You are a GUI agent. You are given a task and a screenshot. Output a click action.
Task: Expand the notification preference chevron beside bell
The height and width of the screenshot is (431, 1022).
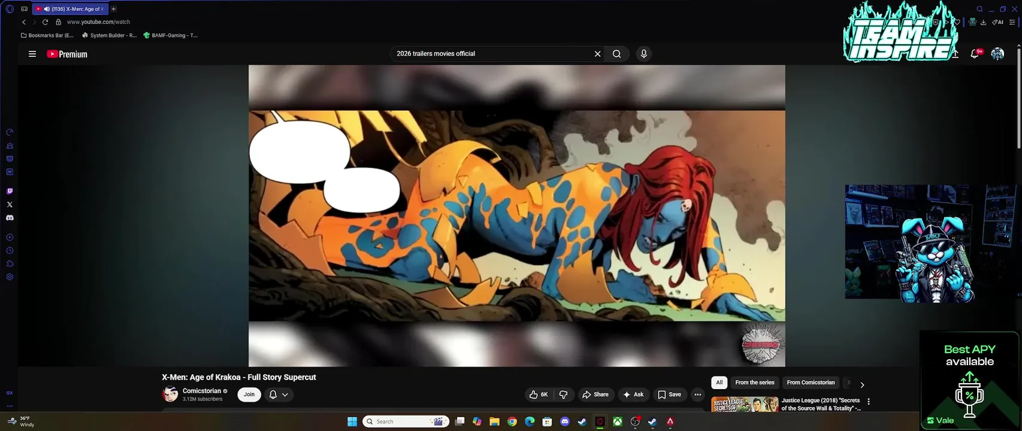pyautogui.click(x=285, y=394)
